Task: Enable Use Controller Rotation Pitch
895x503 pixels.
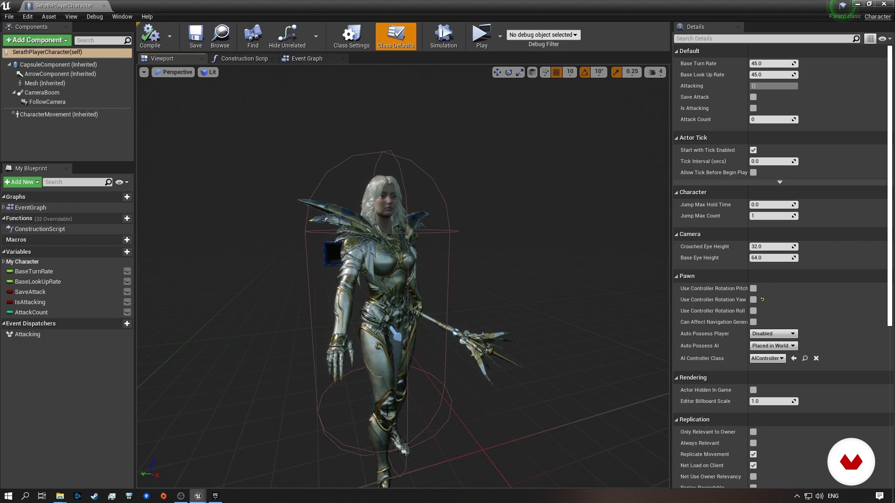Action: pyautogui.click(x=753, y=289)
